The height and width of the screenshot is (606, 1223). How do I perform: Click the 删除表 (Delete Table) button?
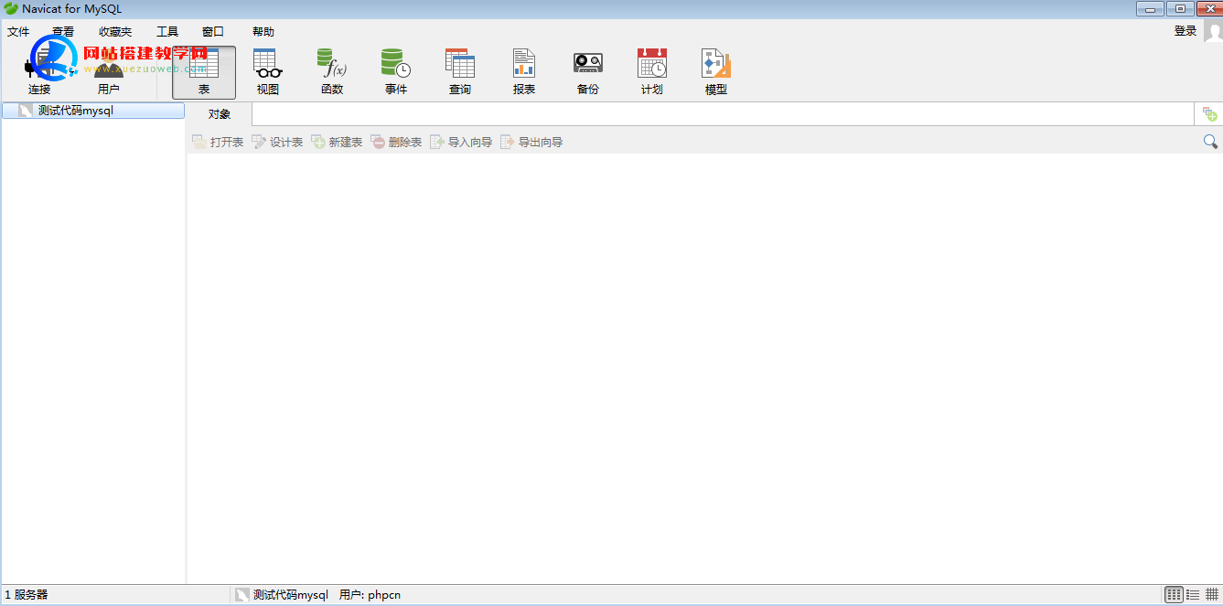[x=396, y=142]
